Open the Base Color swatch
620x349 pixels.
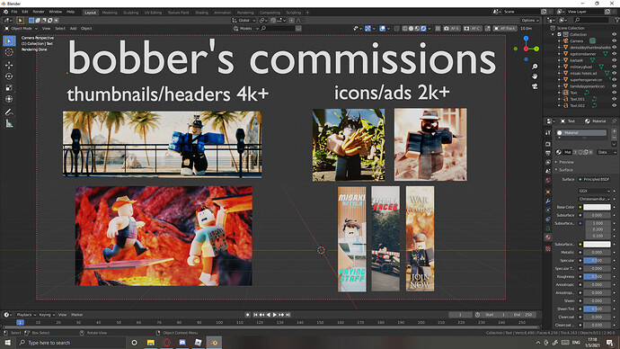(597, 207)
